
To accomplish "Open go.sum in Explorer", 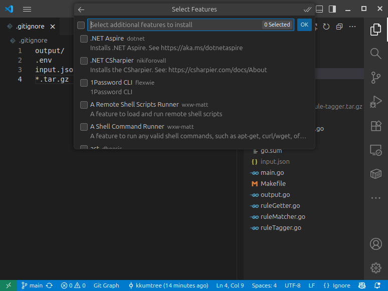I will coord(271,151).
